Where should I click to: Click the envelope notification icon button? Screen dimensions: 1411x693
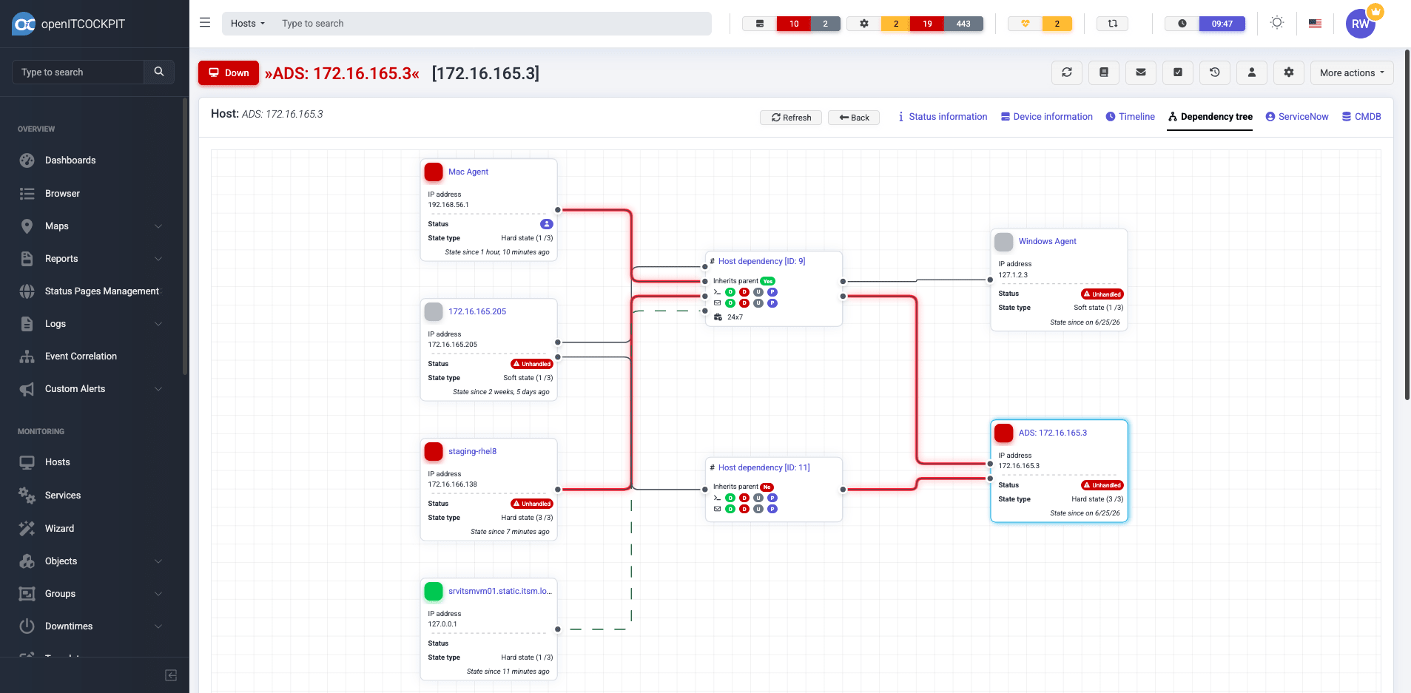pos(1140,72)
